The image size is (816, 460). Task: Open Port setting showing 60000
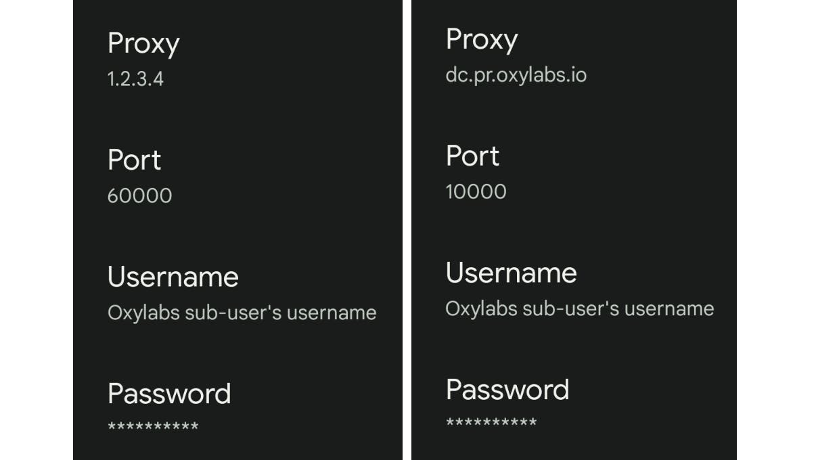coord(134,160)
